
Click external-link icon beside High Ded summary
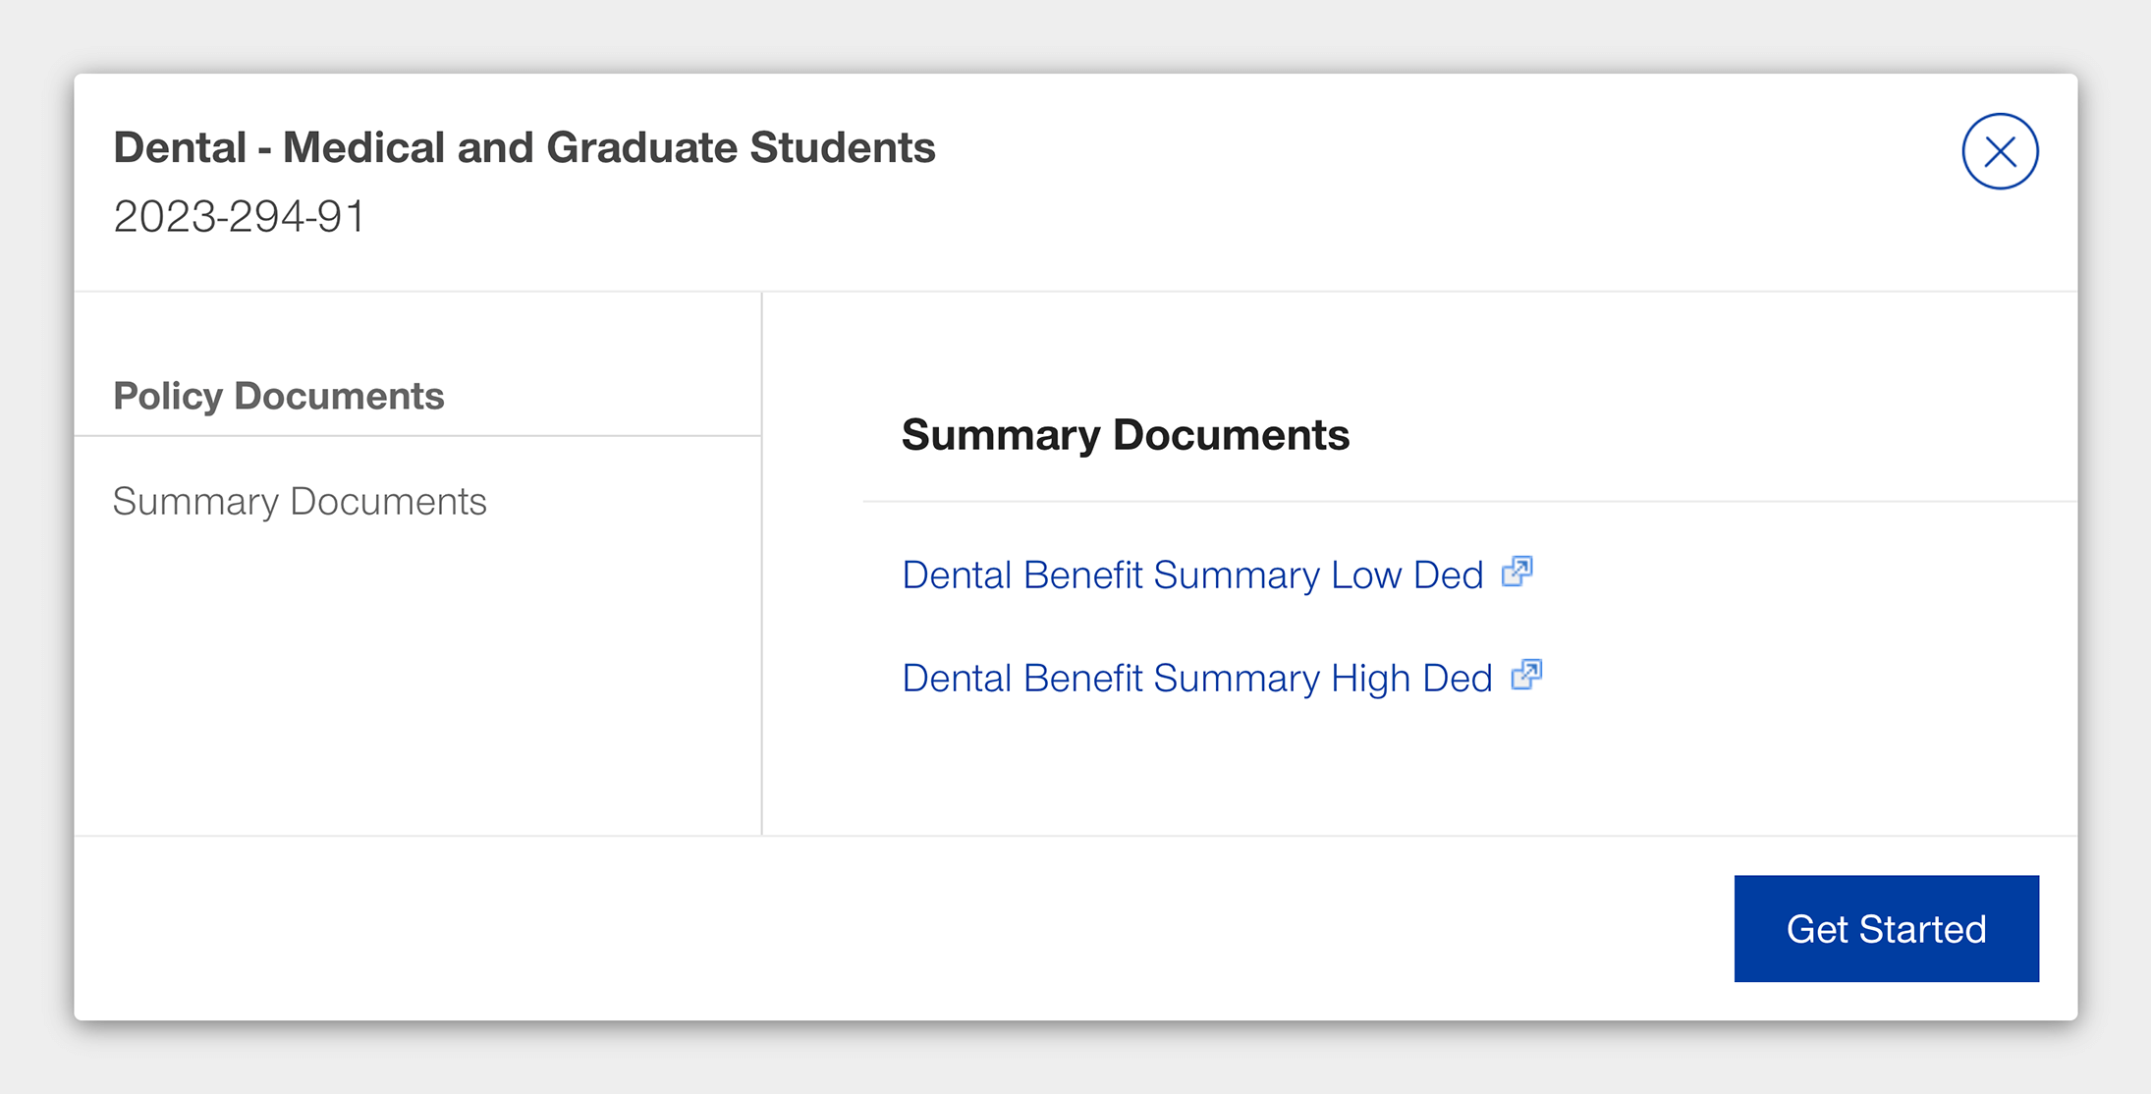coord(1526,675)
